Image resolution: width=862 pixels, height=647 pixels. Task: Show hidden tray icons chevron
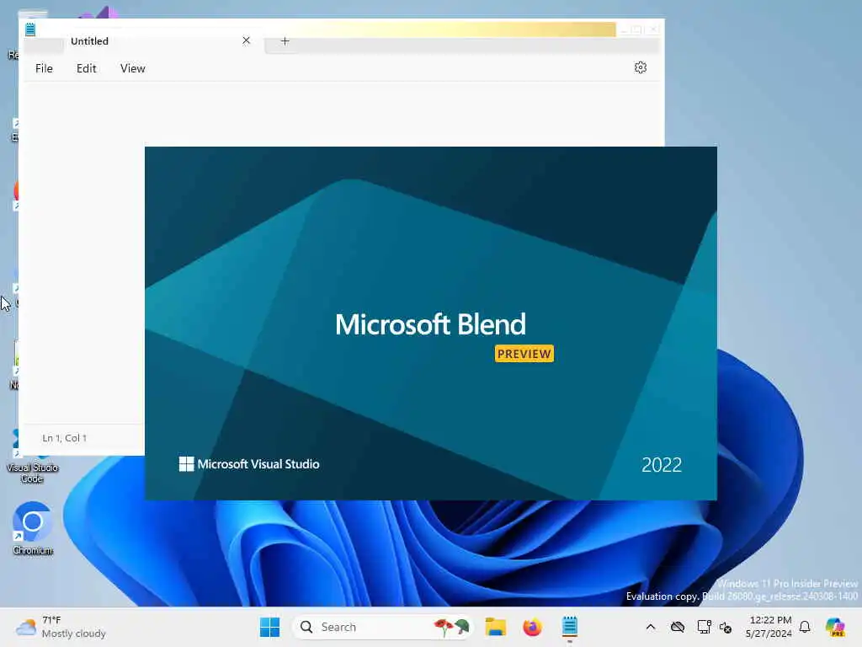click(x=651, y=627)
